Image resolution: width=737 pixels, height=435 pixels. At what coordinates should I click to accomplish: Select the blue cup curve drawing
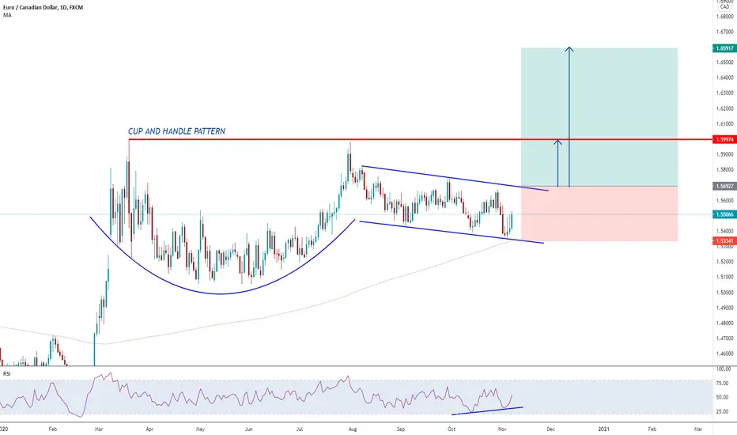click(x=221, y=294)
